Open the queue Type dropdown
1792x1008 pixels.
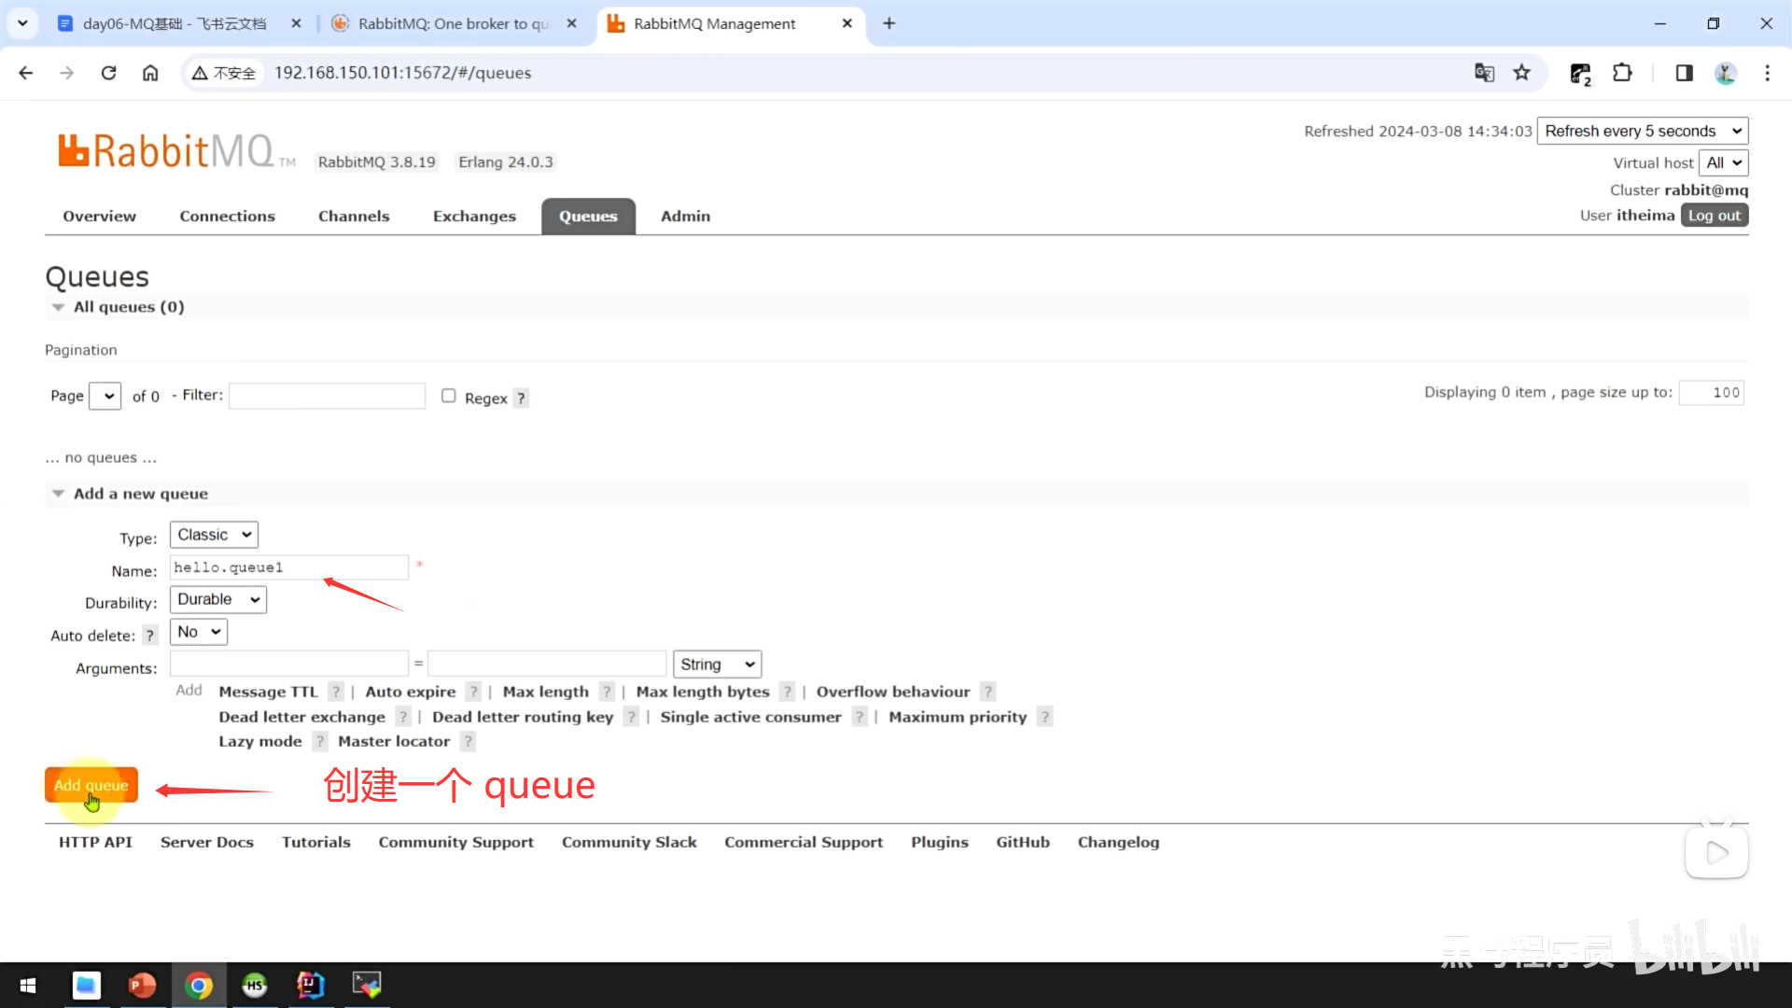pos(214,535)
